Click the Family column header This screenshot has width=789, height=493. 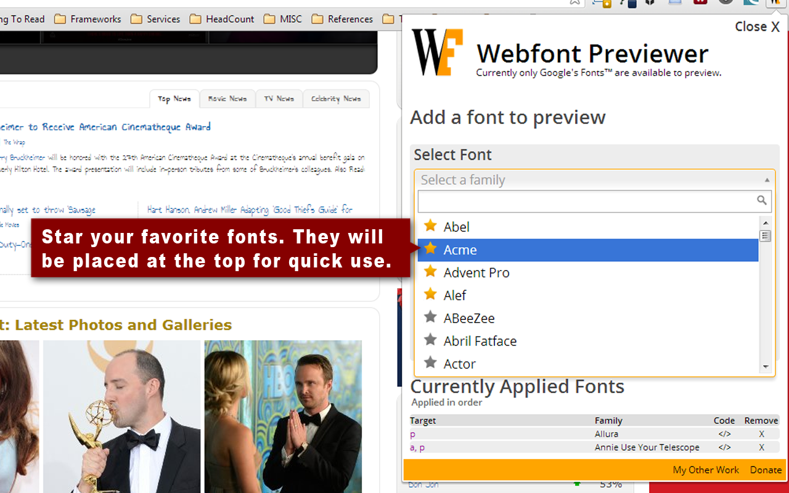(x=608, y=420)
